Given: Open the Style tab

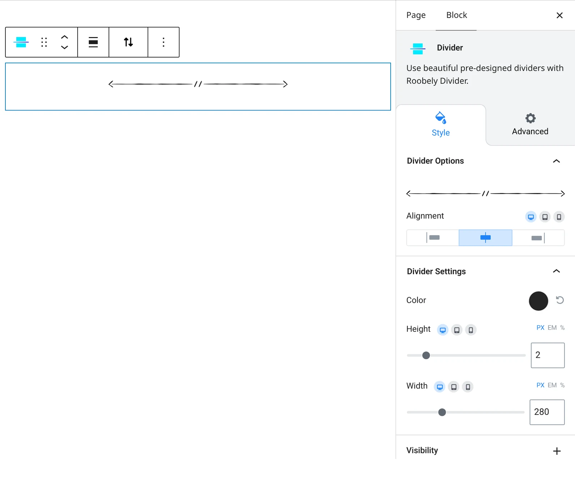Looking at the screenshot, I should click(x=441, y=124).
